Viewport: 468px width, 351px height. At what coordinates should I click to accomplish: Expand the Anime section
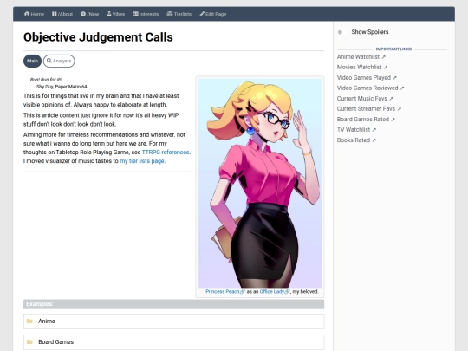click(x=173, y=322)
